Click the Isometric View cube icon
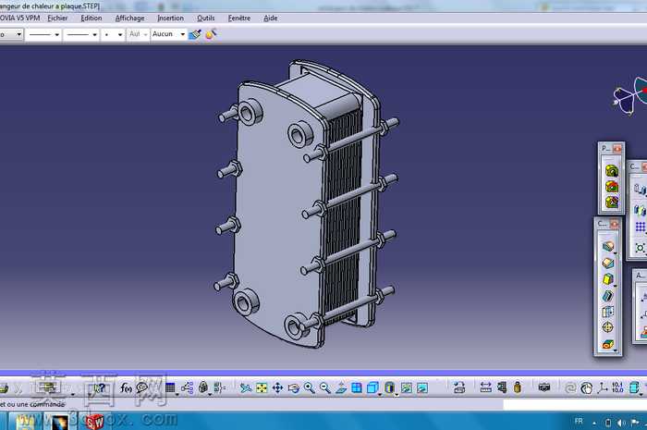 pyautogui.click(x=372, y=387)
